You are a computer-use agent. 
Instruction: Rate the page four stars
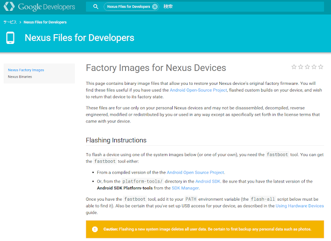[314, 67]
